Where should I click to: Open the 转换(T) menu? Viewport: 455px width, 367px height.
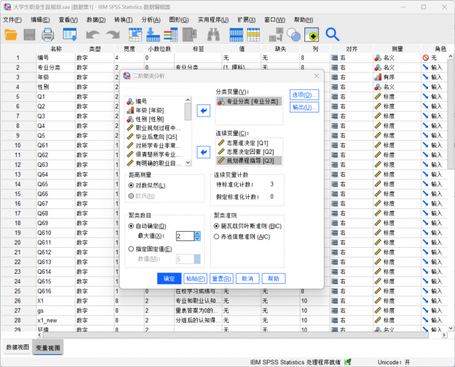tap(123, 19)
